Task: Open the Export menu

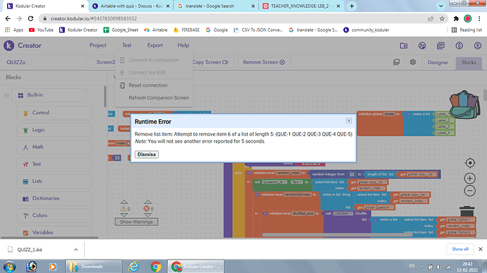Action: point(155,45)
